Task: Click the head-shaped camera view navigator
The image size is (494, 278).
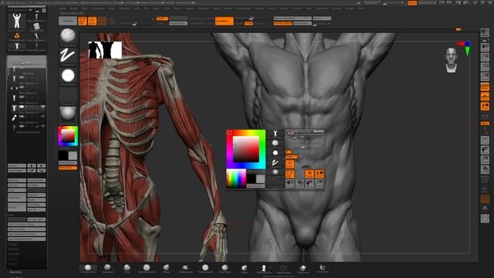Action: click(x=451, y=60)
